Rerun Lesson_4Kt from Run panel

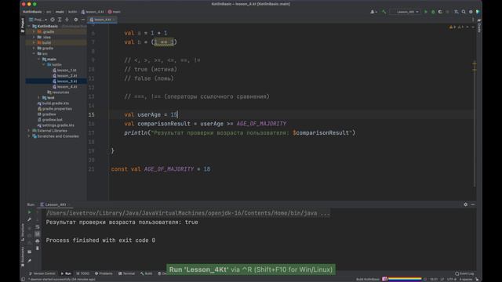tap(30, 212)
